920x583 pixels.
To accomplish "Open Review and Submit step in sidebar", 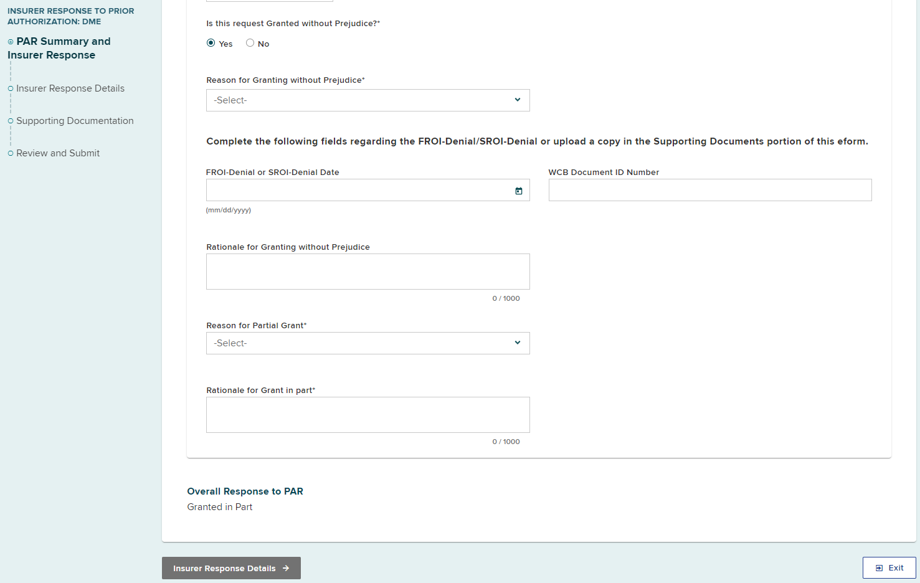I will (58, 153).
